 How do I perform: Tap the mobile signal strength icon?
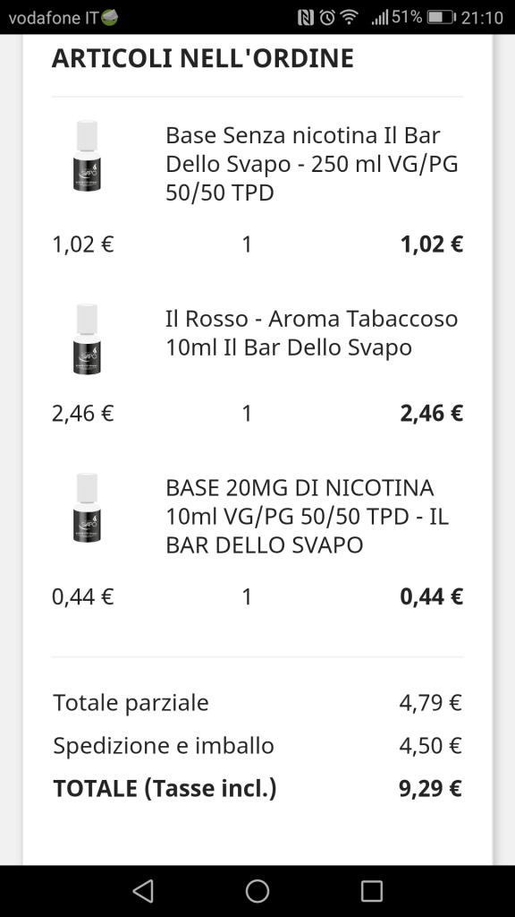tap(379, 18)
